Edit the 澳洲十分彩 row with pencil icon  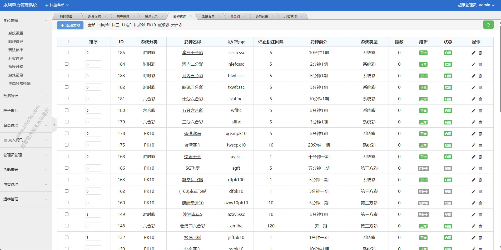(473, 53)
